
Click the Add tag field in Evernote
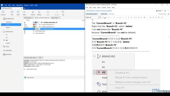click(112, 14)
